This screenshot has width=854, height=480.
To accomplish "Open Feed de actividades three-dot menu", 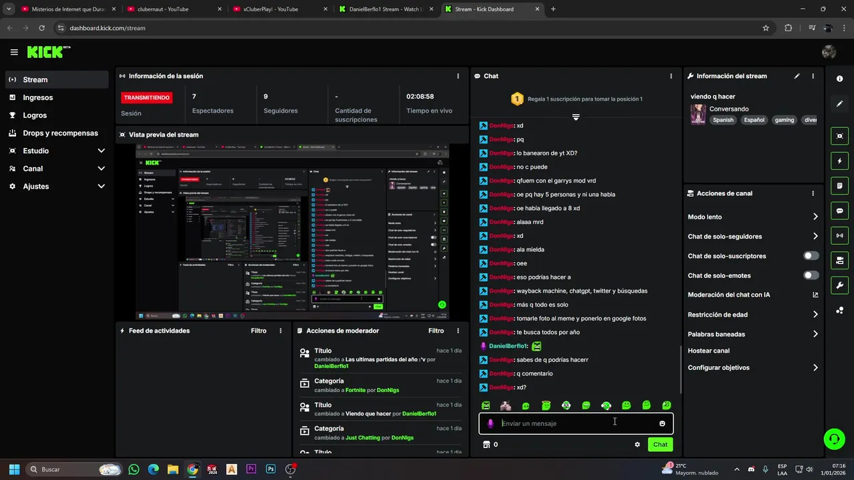I will point(280,331).
